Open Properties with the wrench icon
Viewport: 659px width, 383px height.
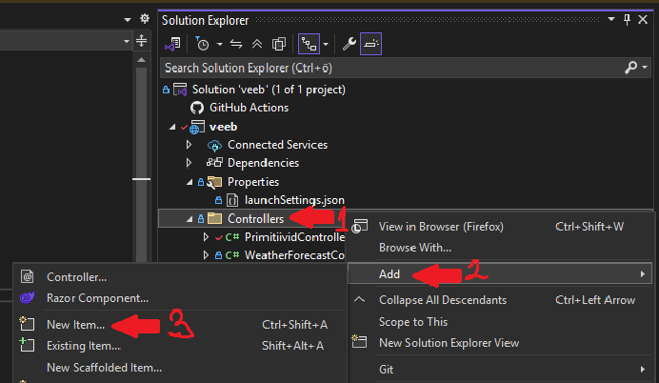(x=349, y=44)
